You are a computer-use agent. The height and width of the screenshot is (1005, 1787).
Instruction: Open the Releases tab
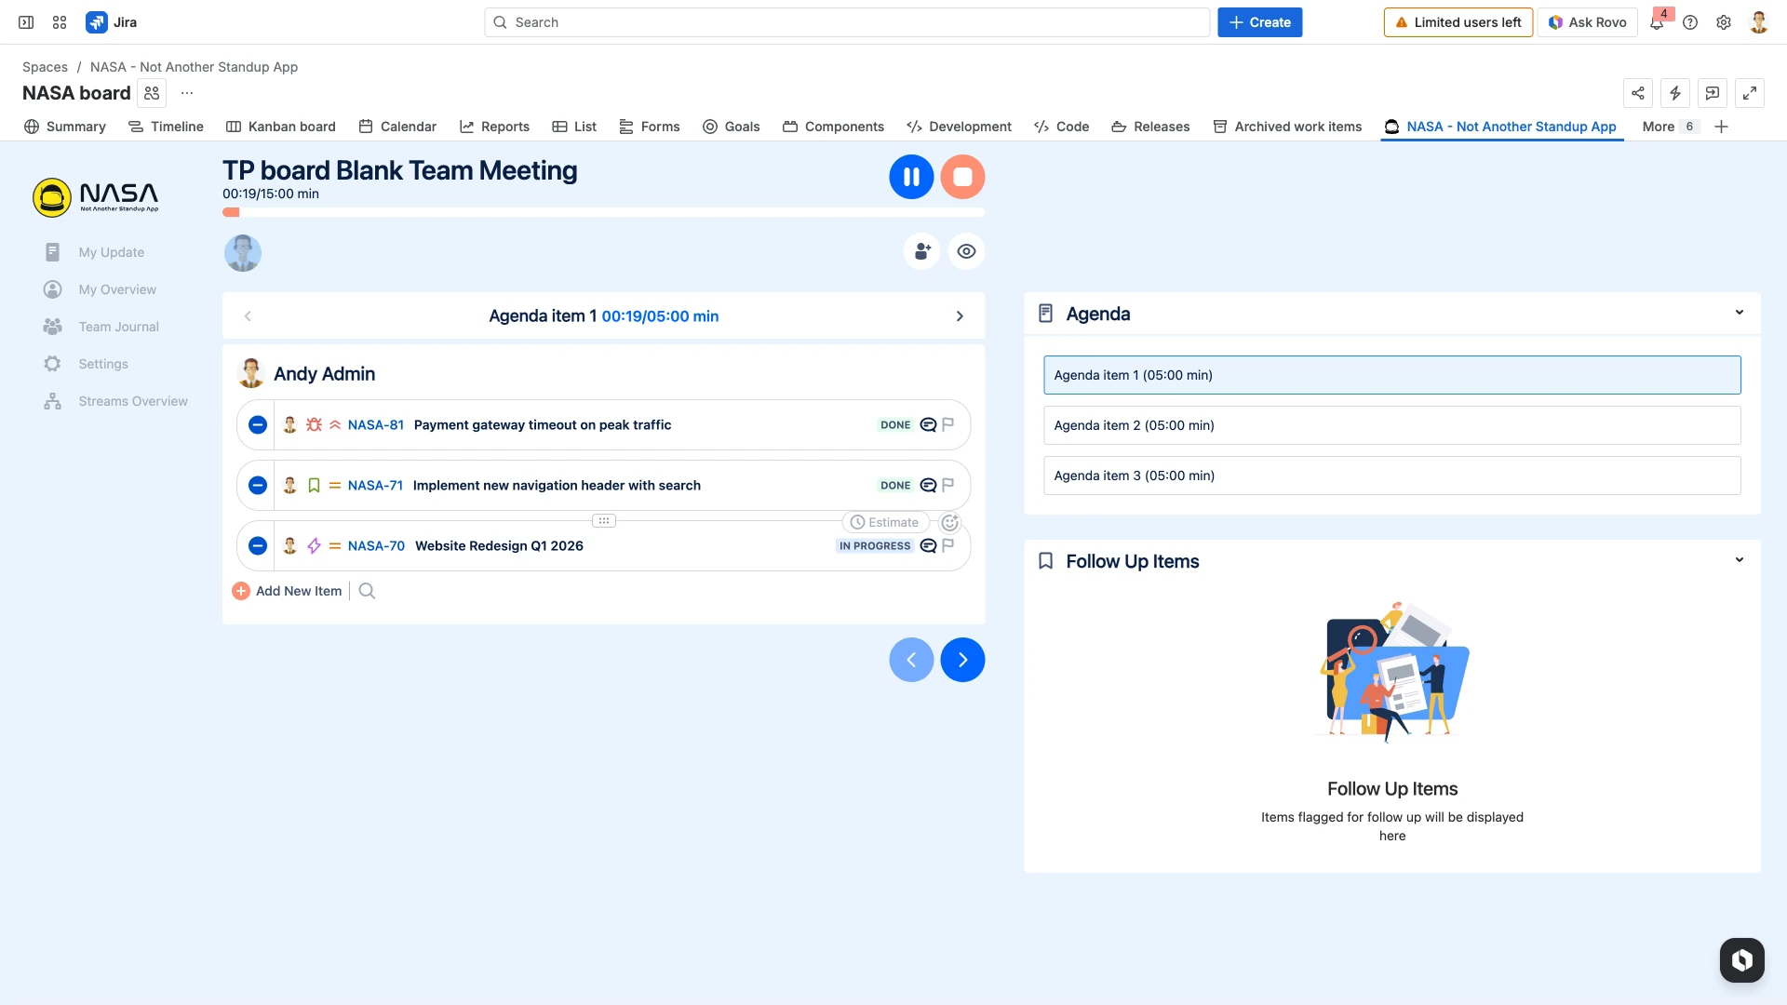tap(1161, 127)
